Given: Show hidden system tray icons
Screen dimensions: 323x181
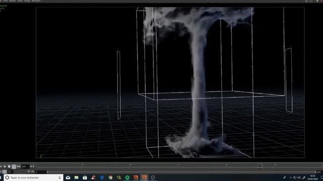Looking at the screenshot, I should coord(291,177).
